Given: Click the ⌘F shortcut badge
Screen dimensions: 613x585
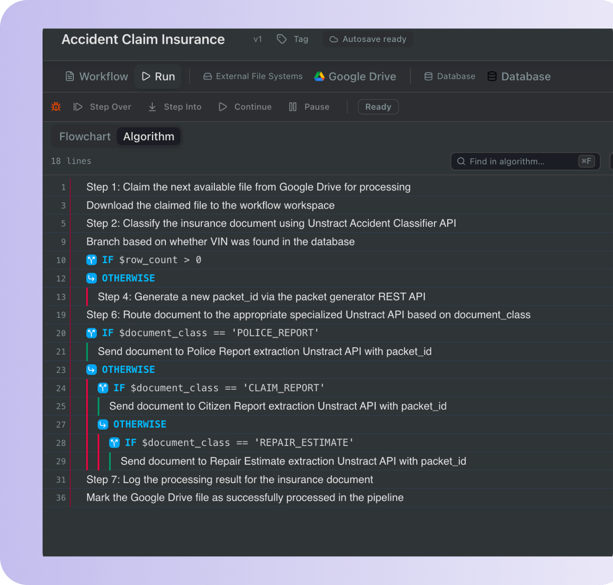Looking at the screenshot, I should tap(586, 161).
